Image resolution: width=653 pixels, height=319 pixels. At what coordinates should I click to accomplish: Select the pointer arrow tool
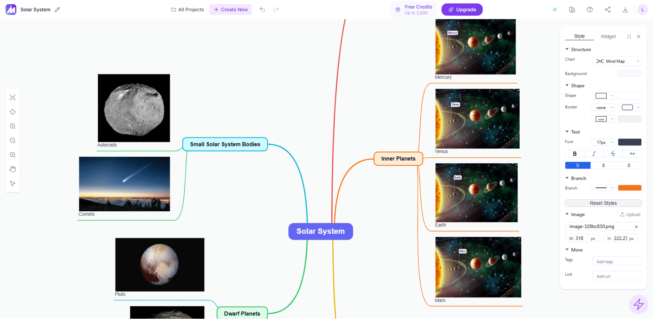tap(13, 184)
